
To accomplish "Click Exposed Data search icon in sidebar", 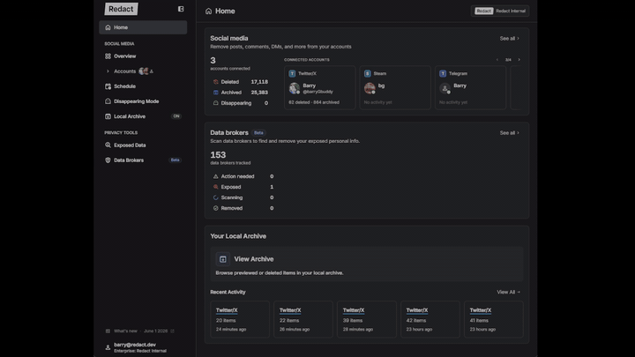I will tap(108, 145).
